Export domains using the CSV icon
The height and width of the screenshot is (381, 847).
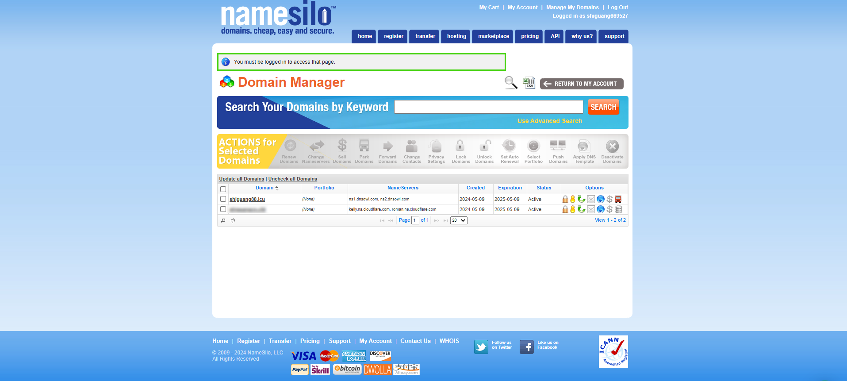pos(529,83)
